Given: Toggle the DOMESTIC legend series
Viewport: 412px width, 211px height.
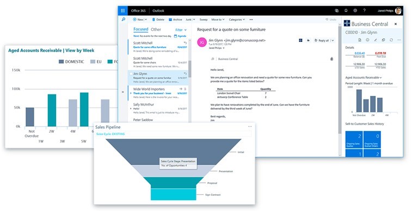Looking at the screenshot, I should (71, 61).
